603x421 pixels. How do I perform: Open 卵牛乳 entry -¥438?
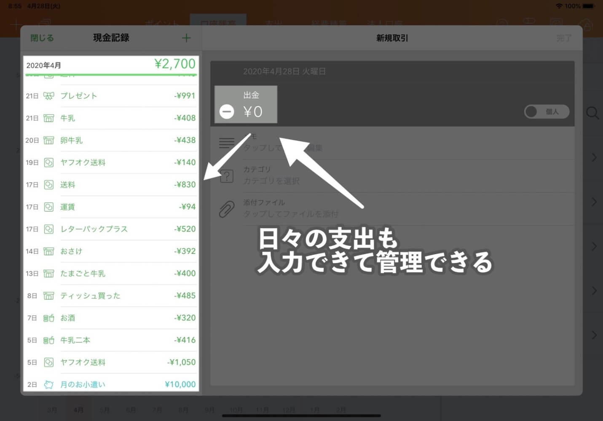point(111,141)
